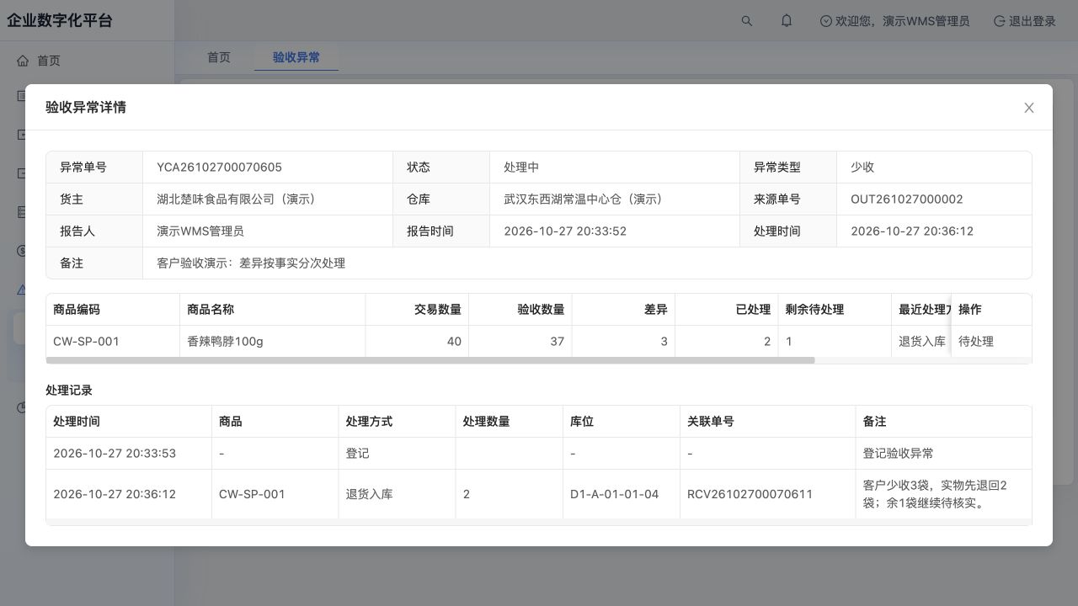Image resolution: width=1078 pixels, height=606 pixels.
Task: Click 退货入库 in the 处理记录 table
Action: coord(369,494)
